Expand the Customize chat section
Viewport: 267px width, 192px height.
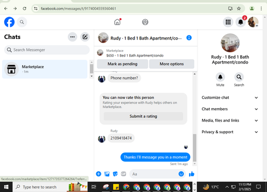(x=230, y=98)
